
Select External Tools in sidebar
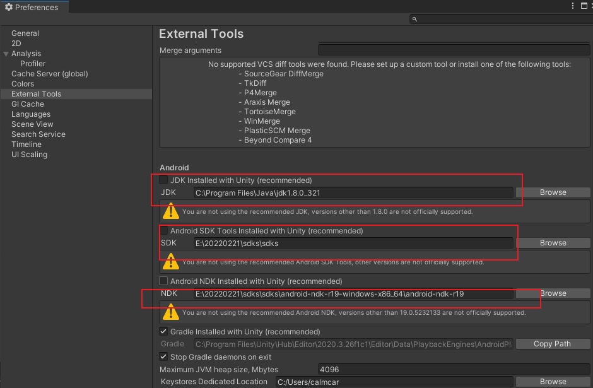(76, 94)
